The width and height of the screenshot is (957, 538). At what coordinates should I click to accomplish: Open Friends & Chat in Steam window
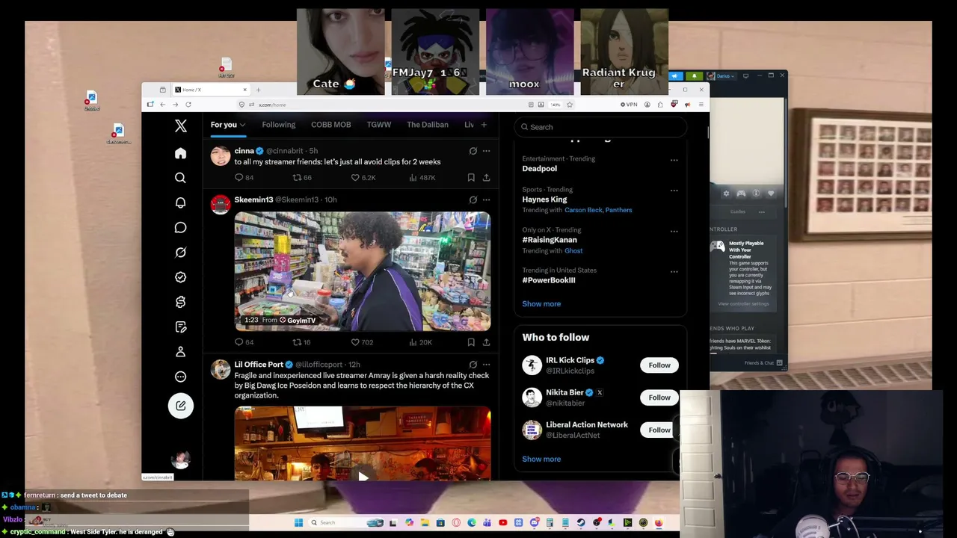pyautogui.click(x=763, y=363)
